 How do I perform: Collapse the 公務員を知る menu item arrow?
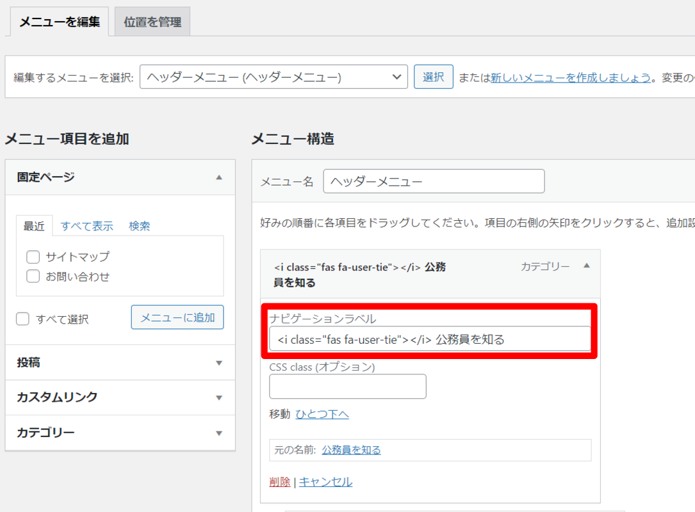point(586,266)
